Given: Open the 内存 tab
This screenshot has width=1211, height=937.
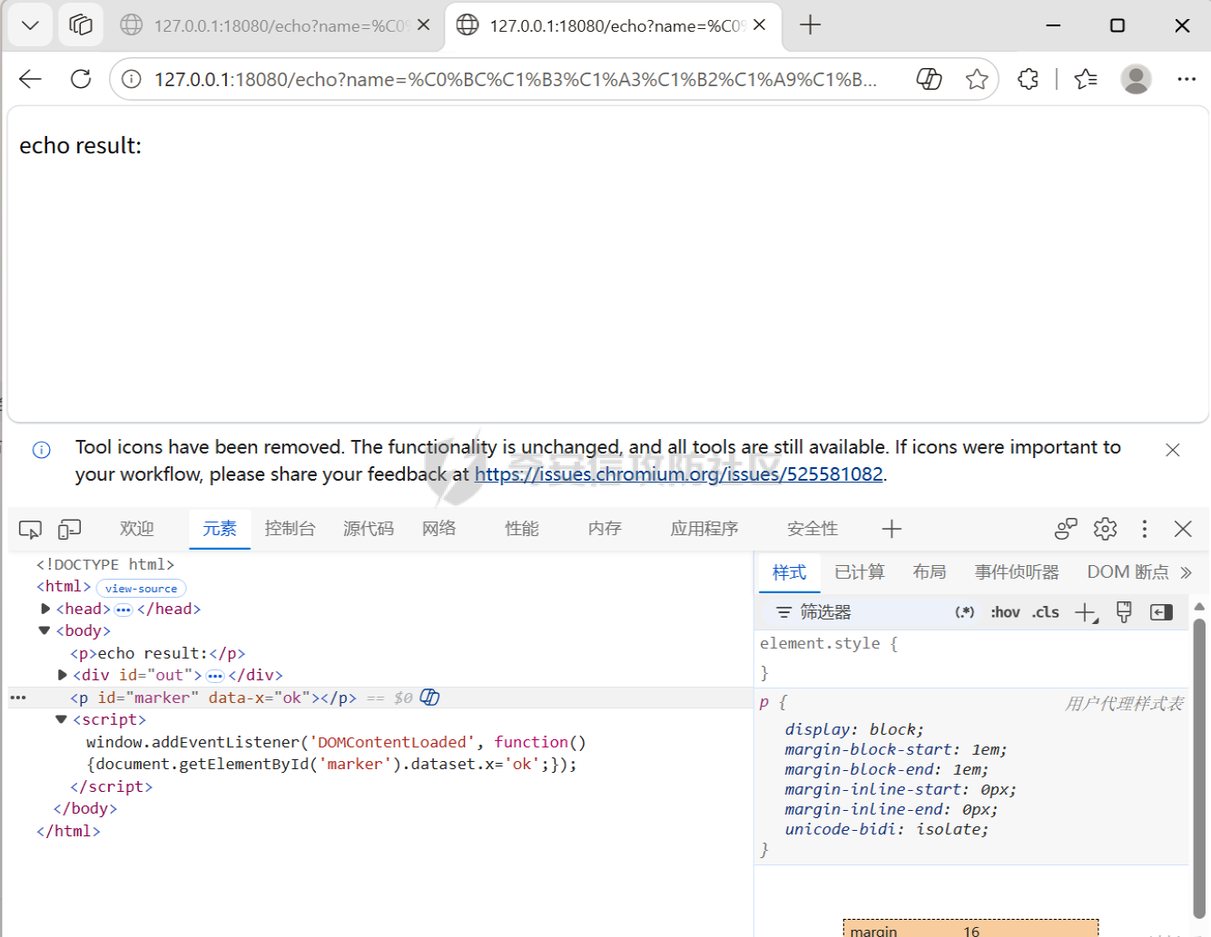Looking at the screenshot, I should pos(605,529).
